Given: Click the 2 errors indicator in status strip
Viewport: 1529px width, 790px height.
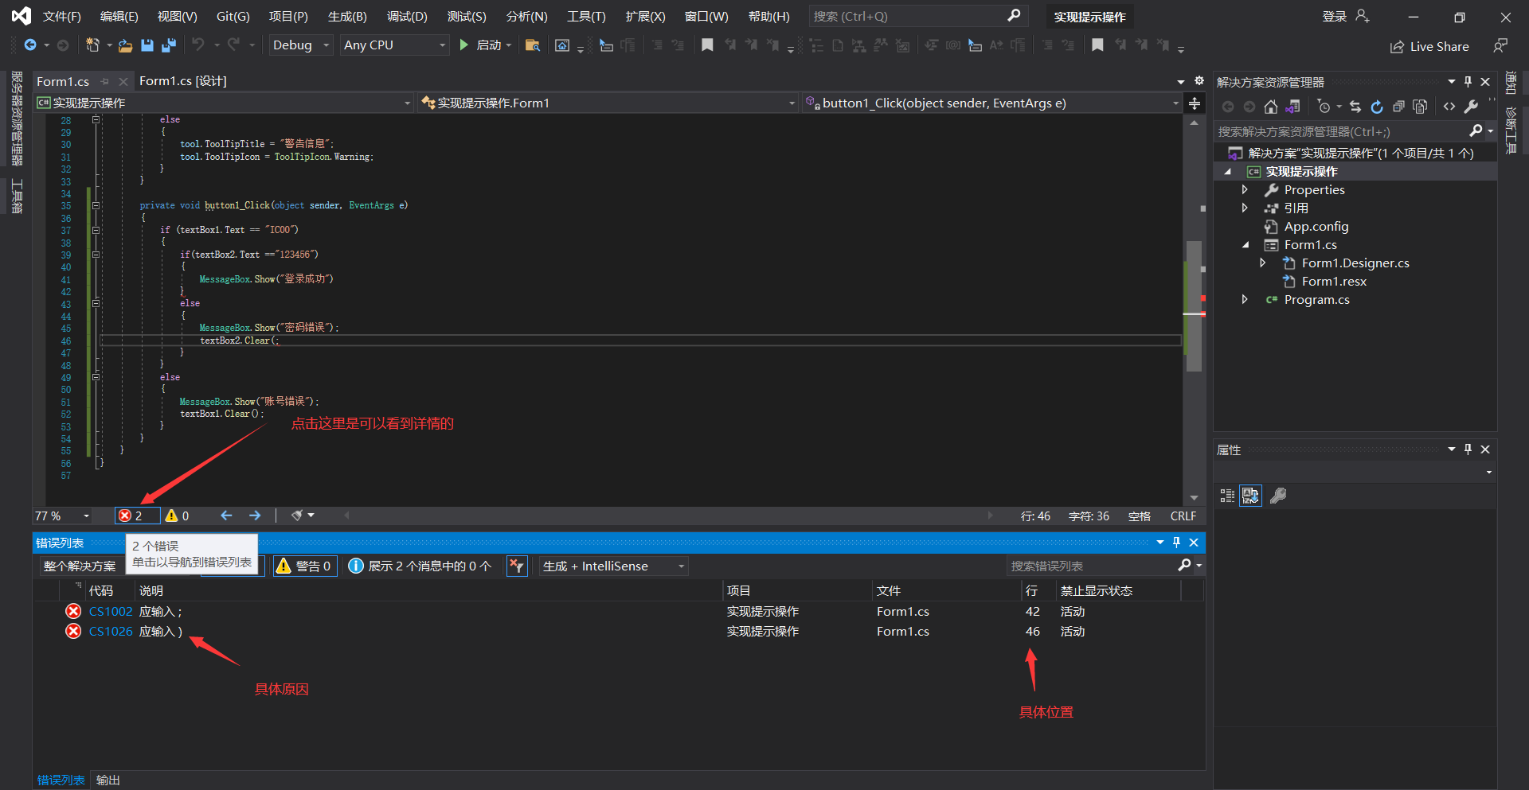Looking at the screenshot, I should (131, 516).
